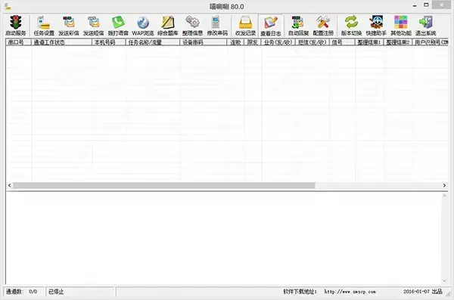Click 版本切换 green arrows icon
The height and width of the screenshot is (300, 454).
(x=351, y=26)
